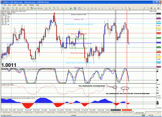Click the connection status 39/1 kb indicator
The height and width of the screenshot is (117, 162).
151,115
